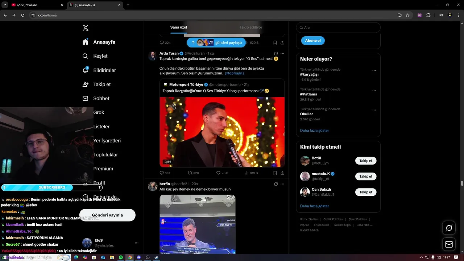
Task: Click the X logo in sidebar
Action: coord(85,28)
